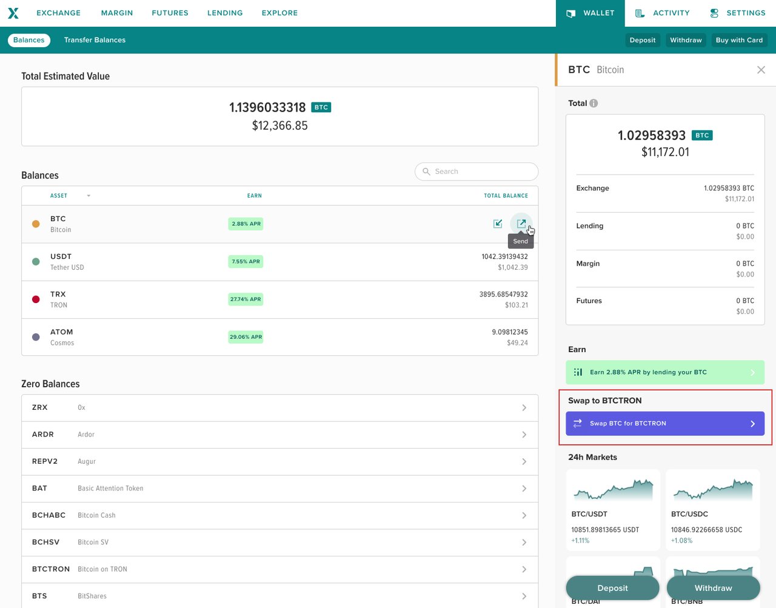Click the Total info icon
The height and width of the screenshot is (608, 776).
pyautogui.click(x=594, y=103)
